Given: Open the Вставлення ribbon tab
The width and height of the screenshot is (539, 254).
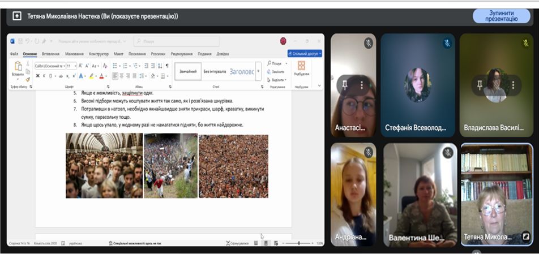Looking at the screenshot, I should [50, 54].
